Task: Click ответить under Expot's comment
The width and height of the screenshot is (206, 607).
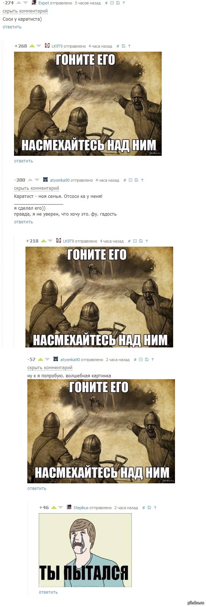Action: point(12,27)
